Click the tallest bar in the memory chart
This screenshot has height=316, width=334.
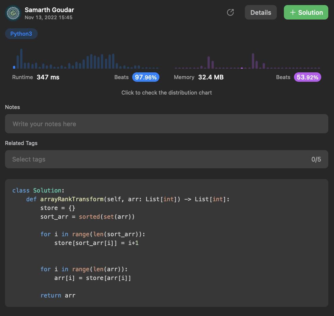point(253,61)
